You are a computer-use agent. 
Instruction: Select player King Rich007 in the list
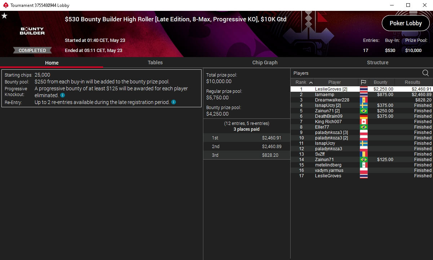click(x=361, y=122)
